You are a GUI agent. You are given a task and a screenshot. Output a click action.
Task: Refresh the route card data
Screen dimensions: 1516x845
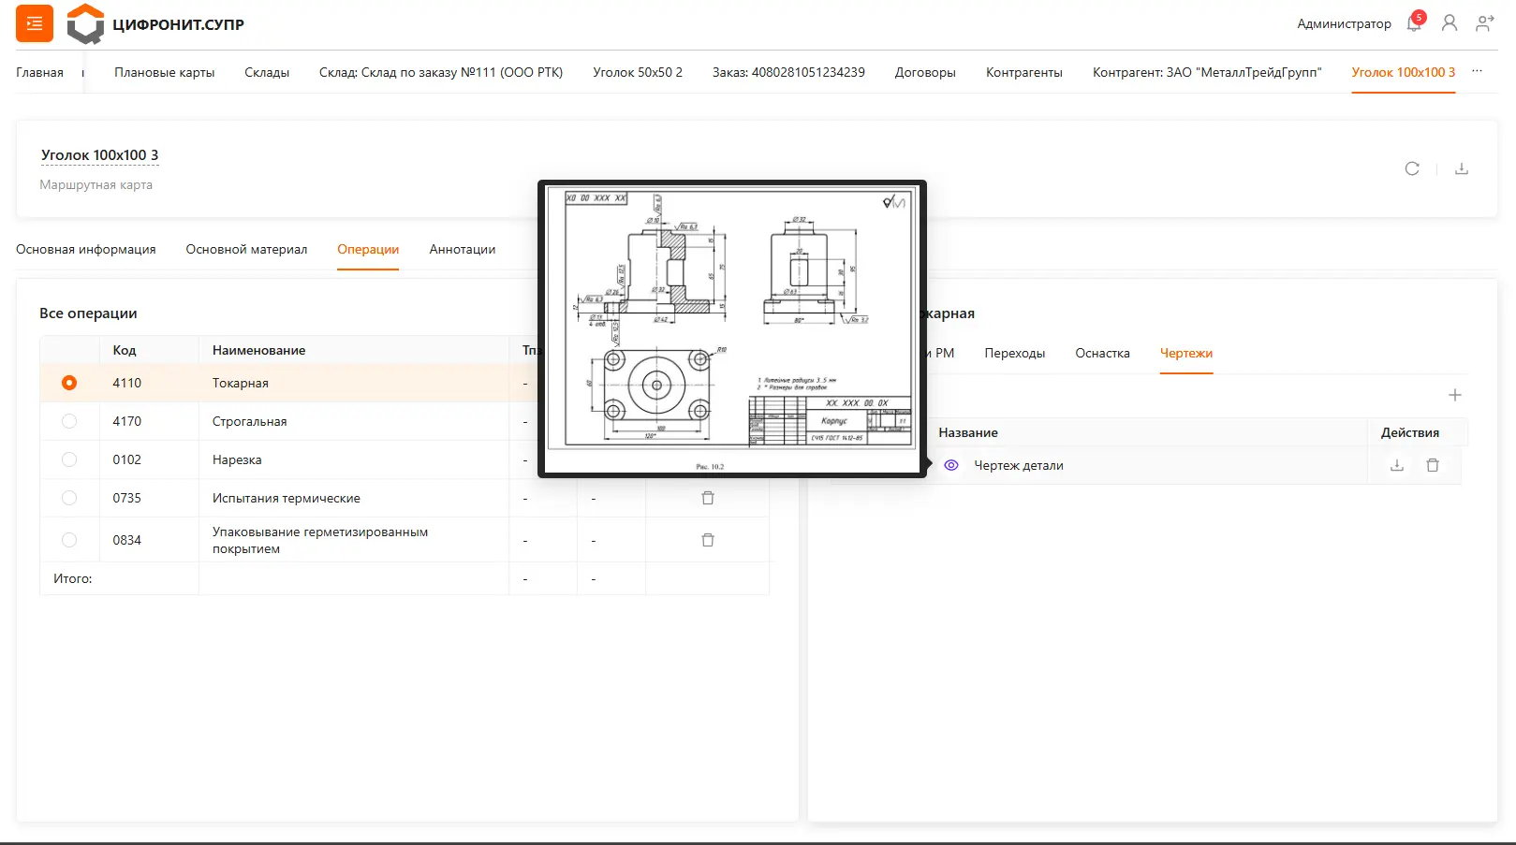click(1412, 168)
